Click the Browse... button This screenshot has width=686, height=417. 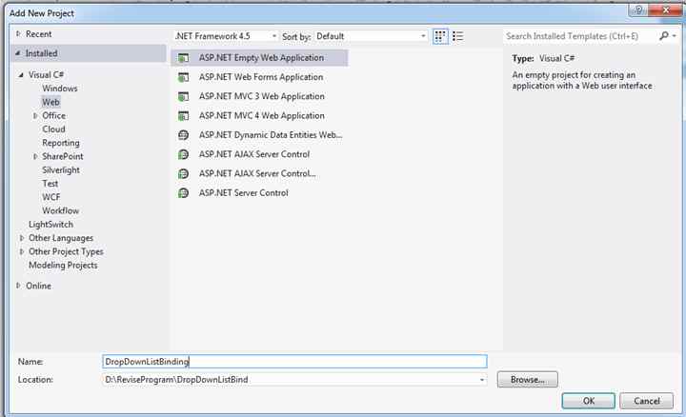coord(527,380)
